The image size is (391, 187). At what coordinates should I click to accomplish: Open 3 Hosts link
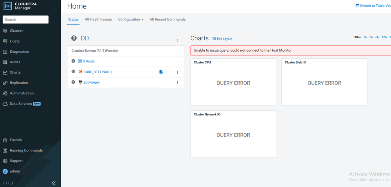88,61
